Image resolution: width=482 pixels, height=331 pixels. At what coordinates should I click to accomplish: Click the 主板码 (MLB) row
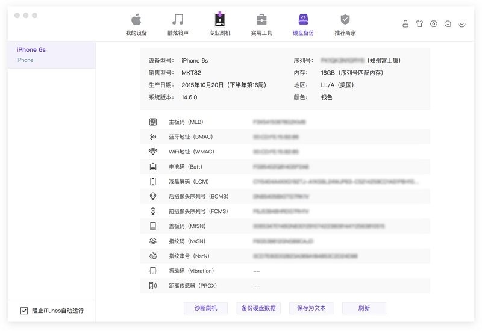284,122
